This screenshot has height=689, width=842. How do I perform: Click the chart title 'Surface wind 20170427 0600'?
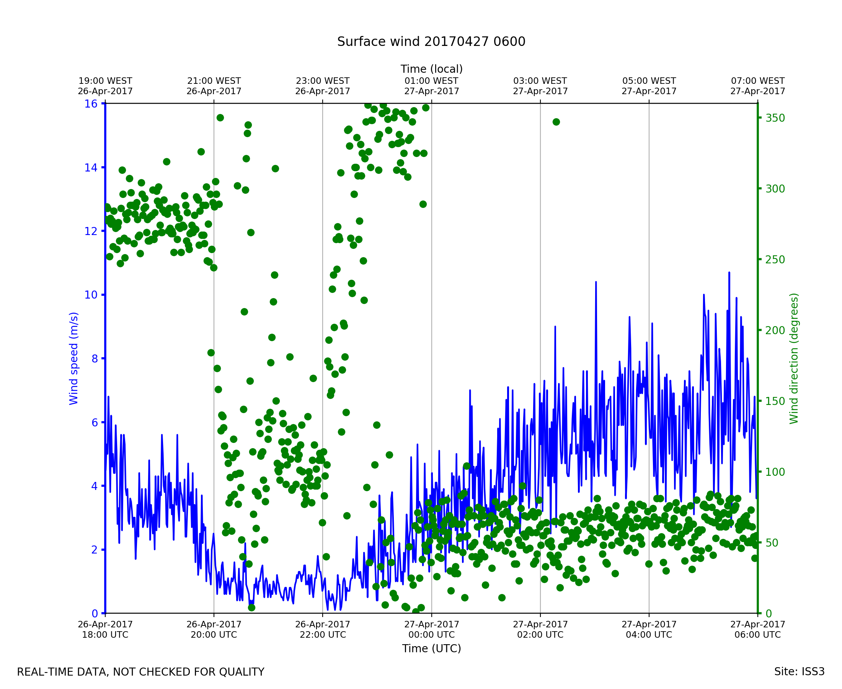[431, 42]
